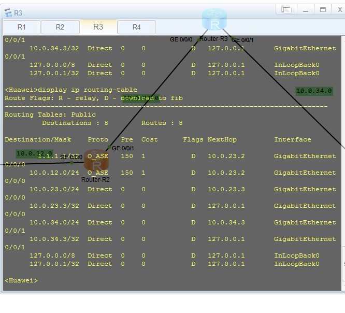The width and height of the screenshot is (345, 313).
Task: Click the GE 0/0/0 label beside Router-R3
Action: [181, 39]
